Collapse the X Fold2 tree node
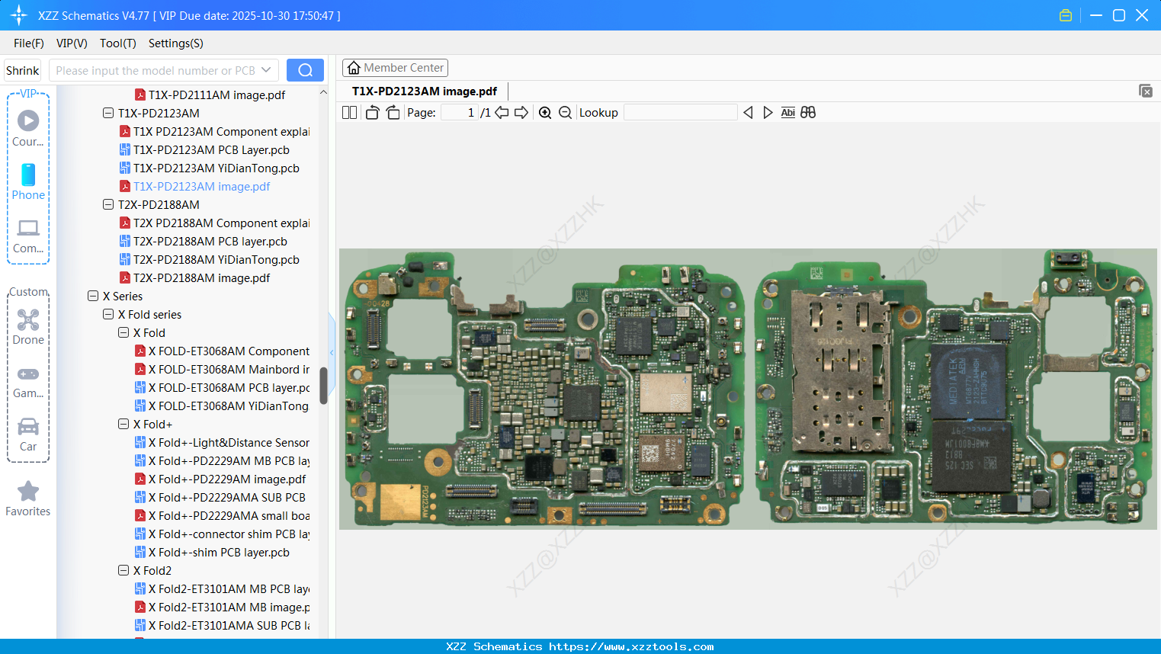This screenshot has height=654, width=1161. pos(123,570)
